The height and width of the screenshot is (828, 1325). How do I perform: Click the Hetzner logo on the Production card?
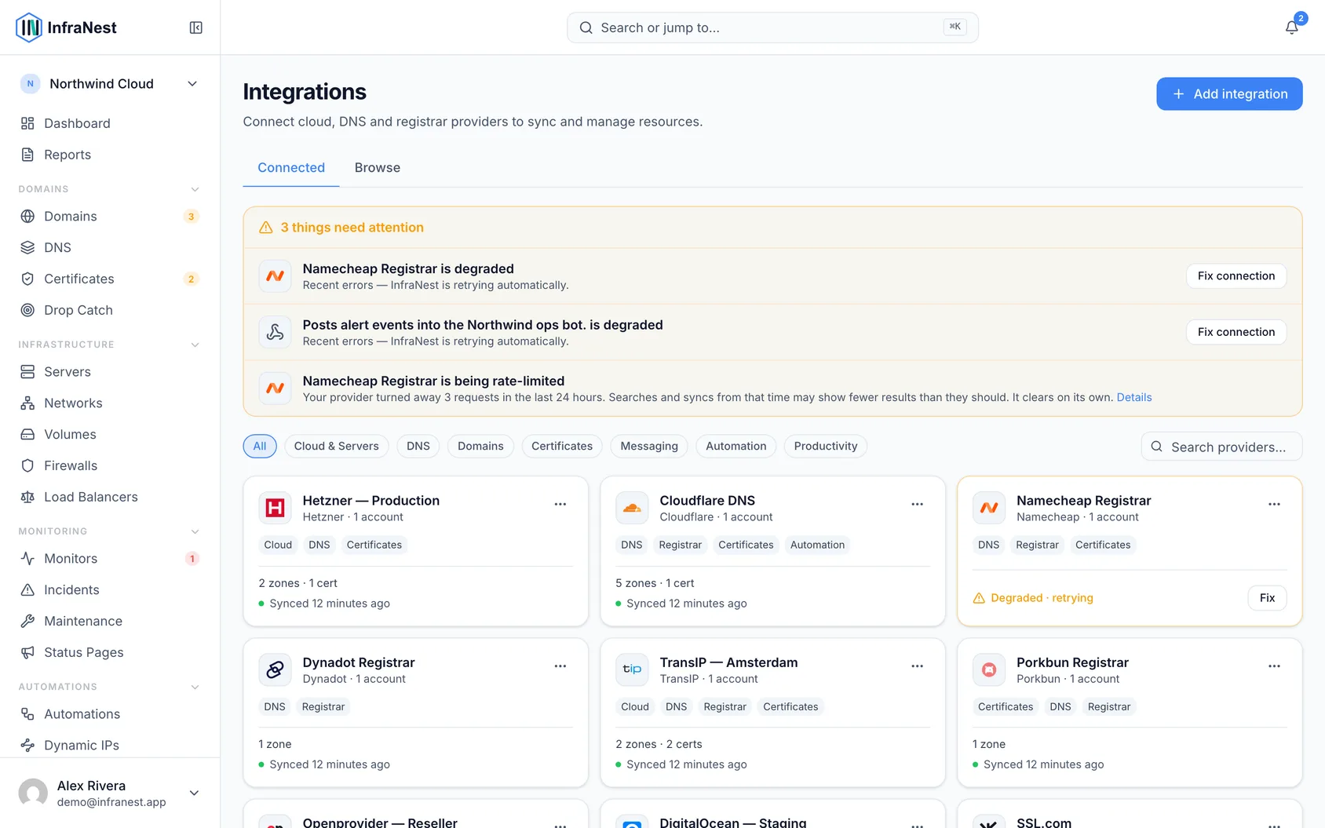tap(275, 508)
